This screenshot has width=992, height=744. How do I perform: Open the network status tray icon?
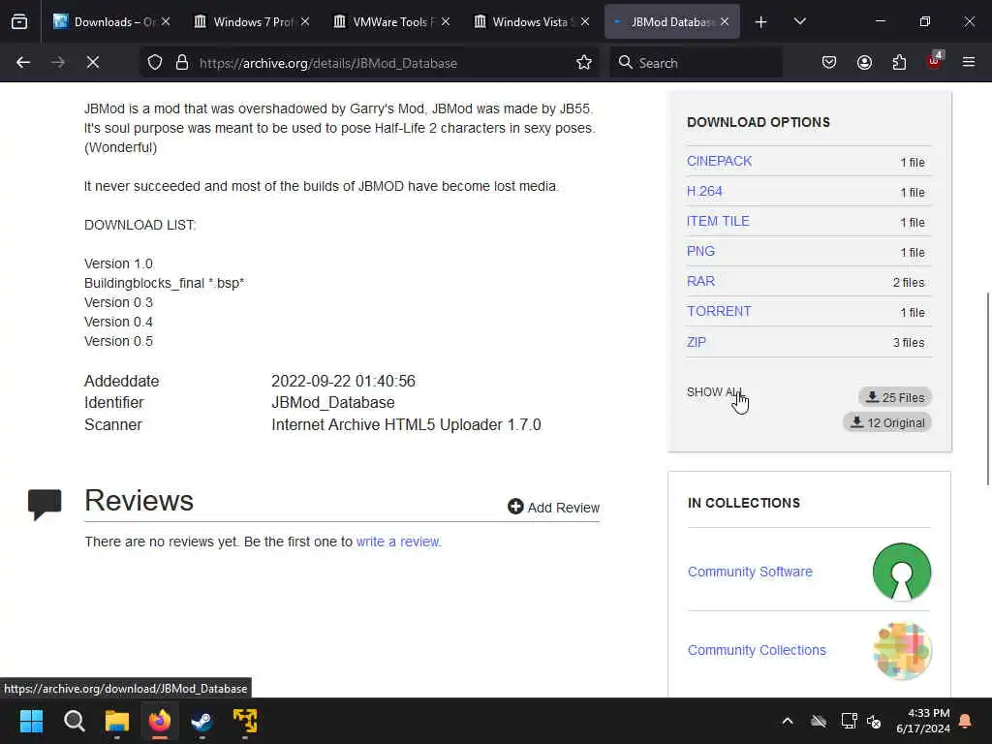(x=849, y=721)
